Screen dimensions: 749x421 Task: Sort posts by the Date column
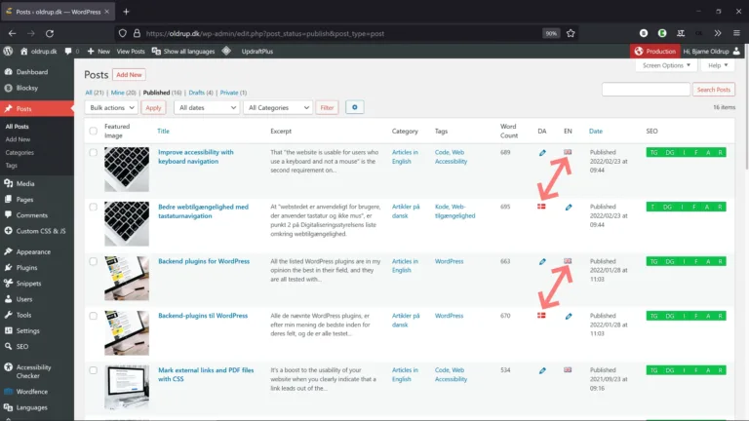pos(596,131)
